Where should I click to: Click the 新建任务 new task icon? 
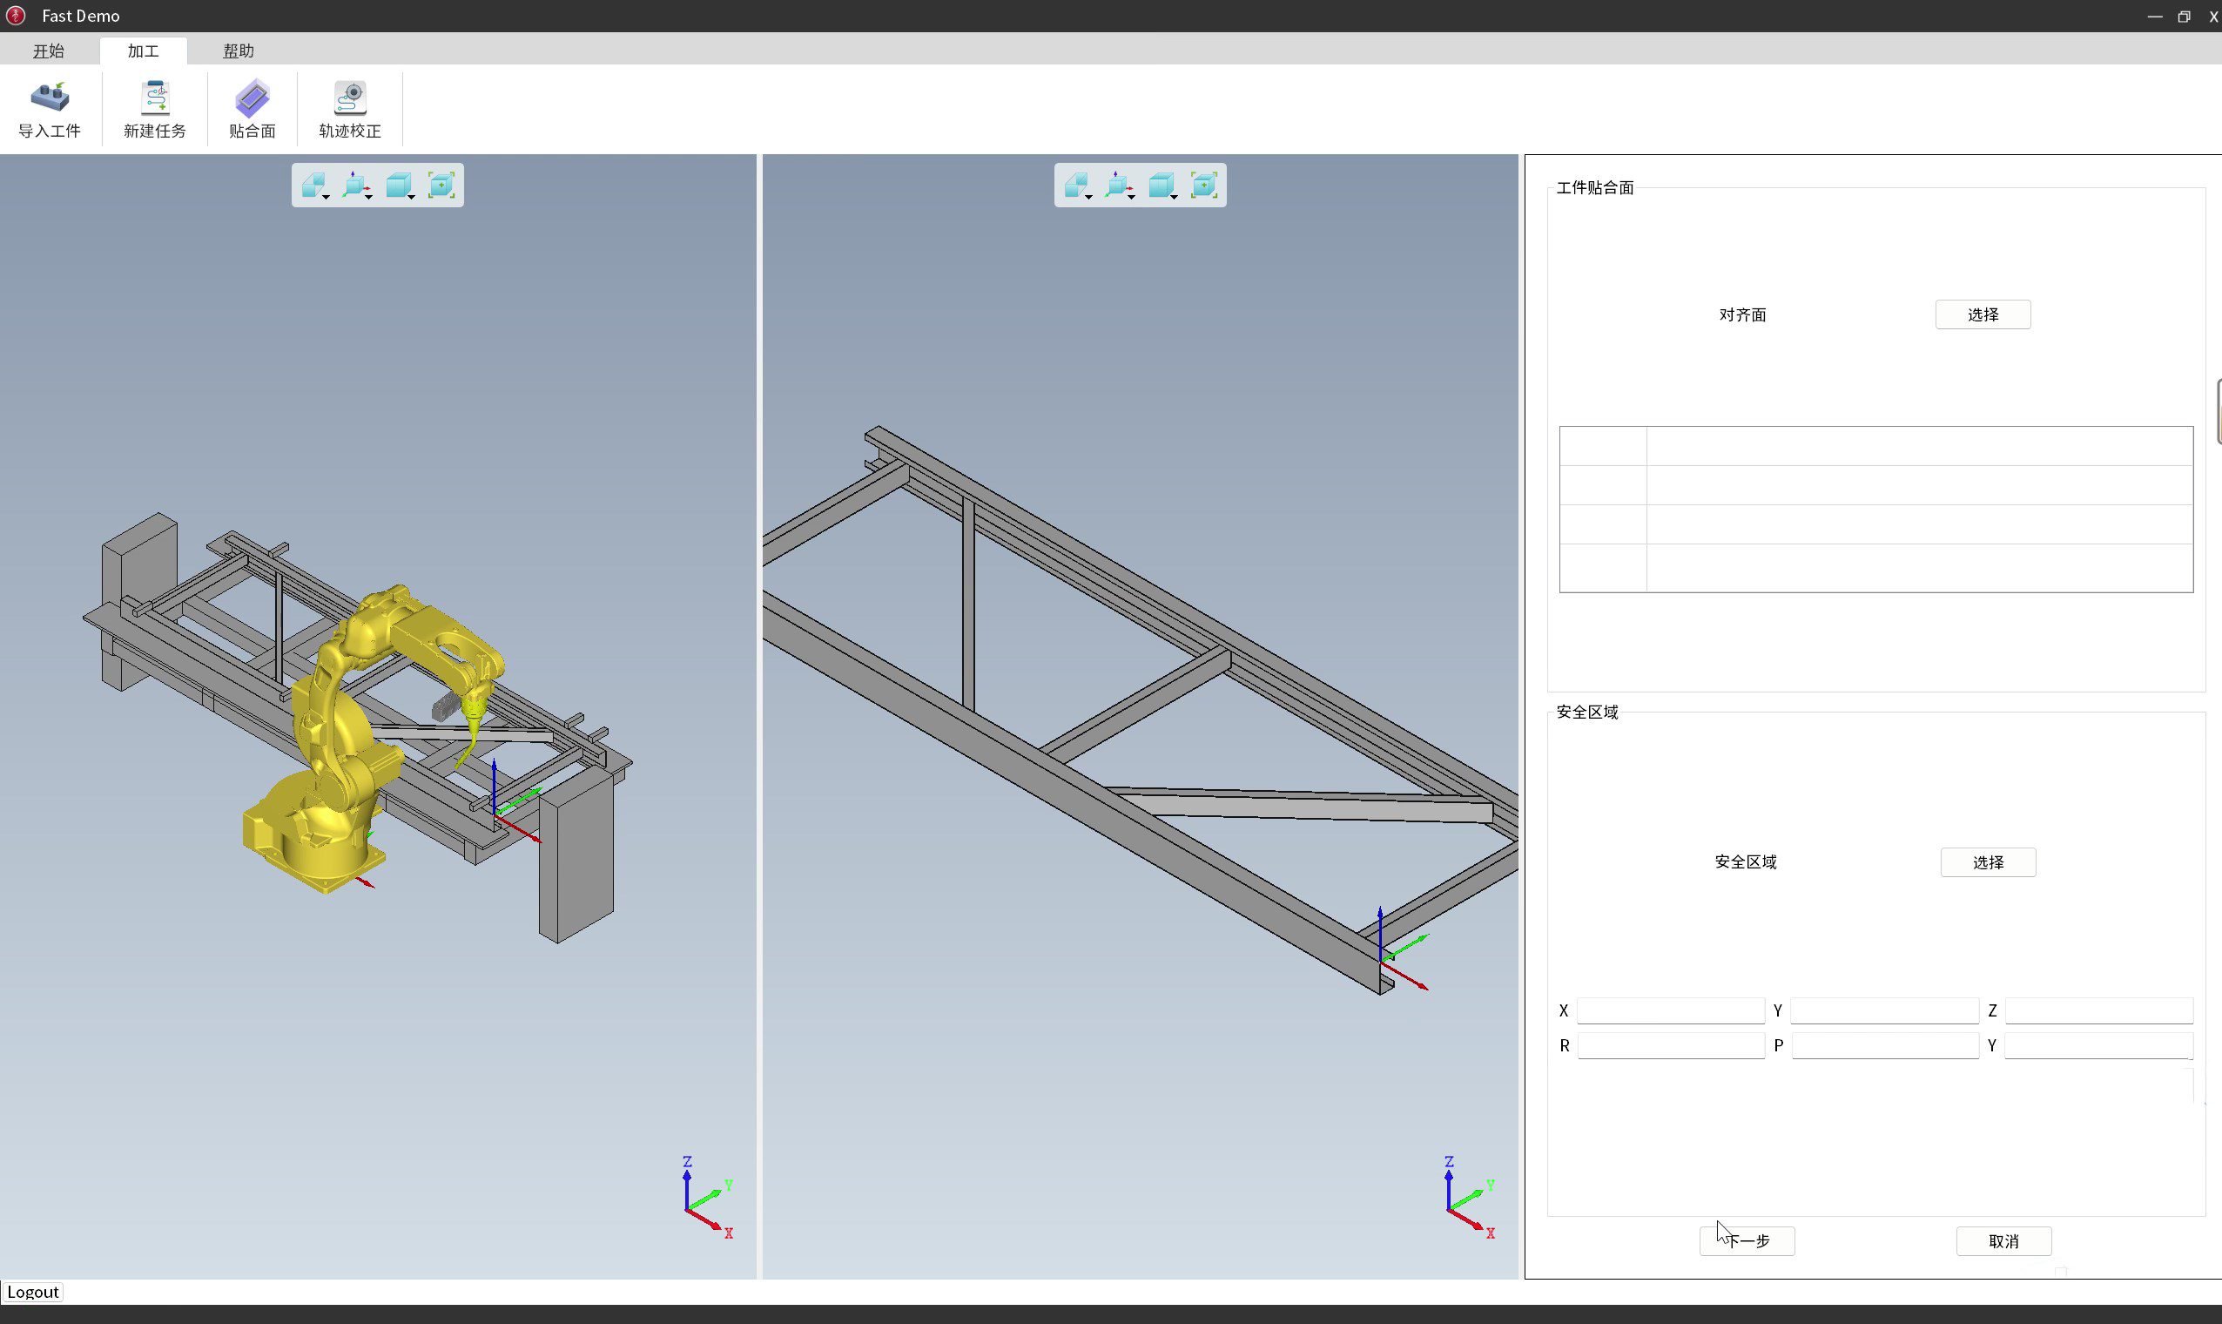pyautogui.click(x=154, y=109)
